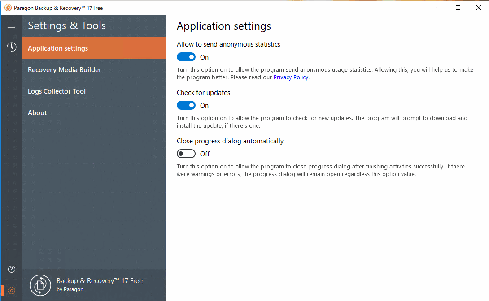Select Application settings menu item
The image size is (489, 301).
click(x=94, y=48)
